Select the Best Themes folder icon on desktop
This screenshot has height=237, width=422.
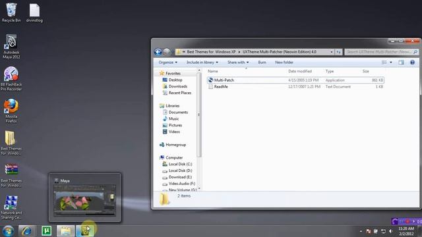click(x=11, y=143)
